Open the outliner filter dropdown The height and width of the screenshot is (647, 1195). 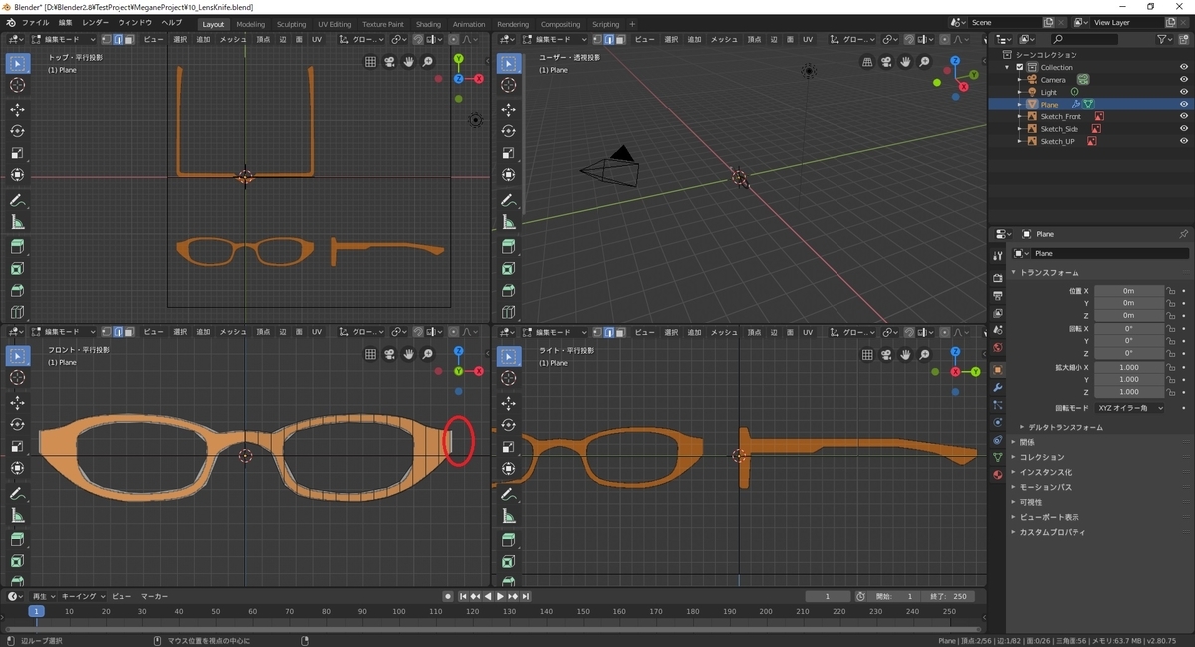1166,39
